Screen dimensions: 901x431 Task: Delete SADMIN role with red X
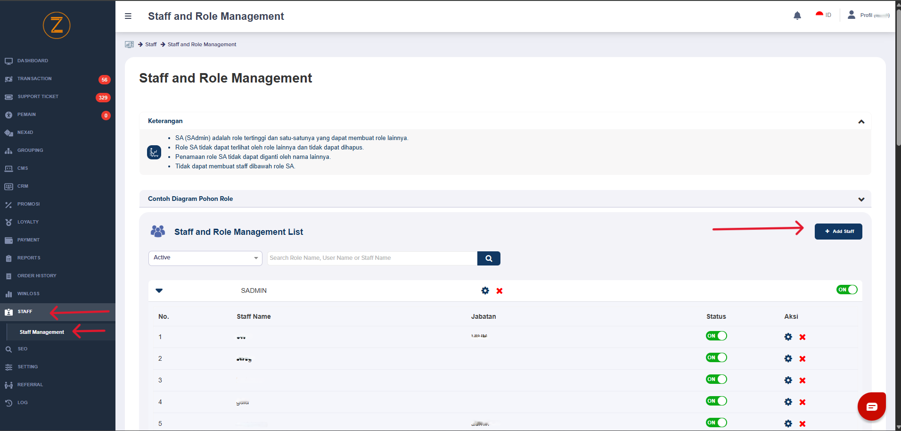tap(500, 291)
